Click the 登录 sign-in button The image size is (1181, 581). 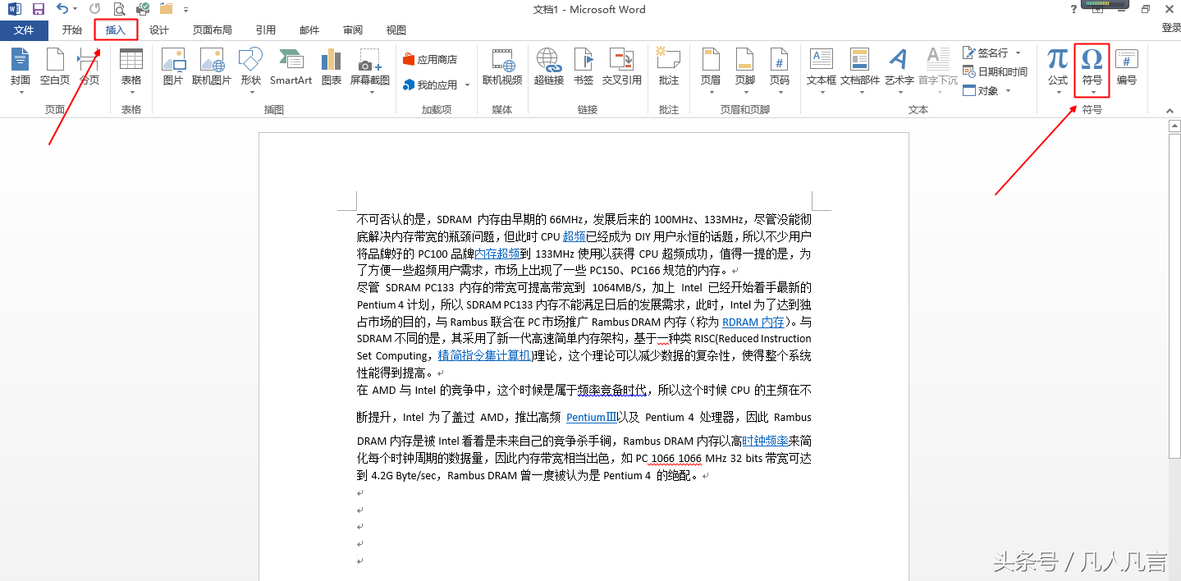coord(1171,28)
